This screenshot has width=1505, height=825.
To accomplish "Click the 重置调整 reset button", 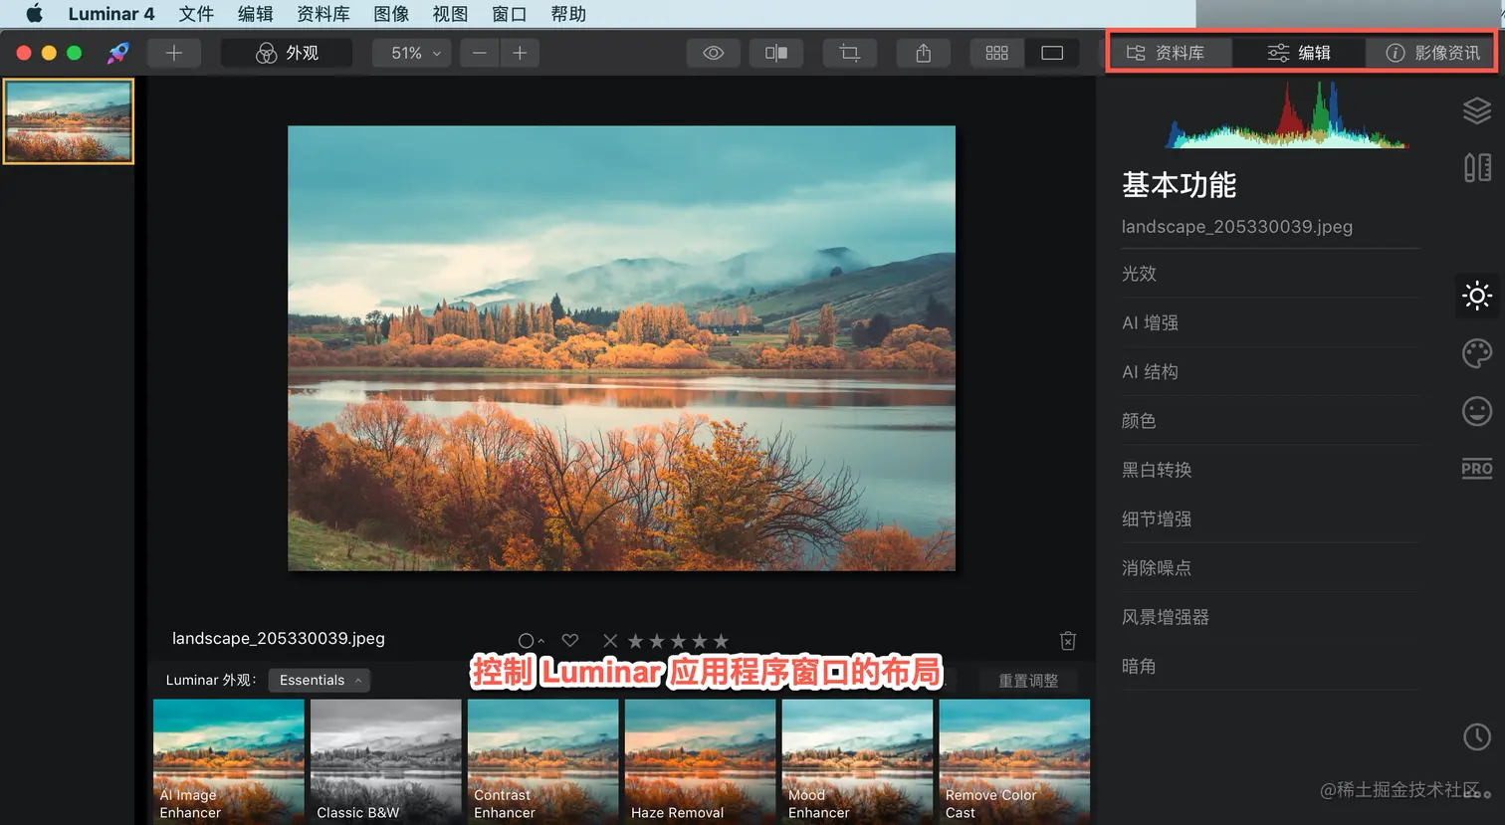I will pyautogui.click(x=1028, y=681).
